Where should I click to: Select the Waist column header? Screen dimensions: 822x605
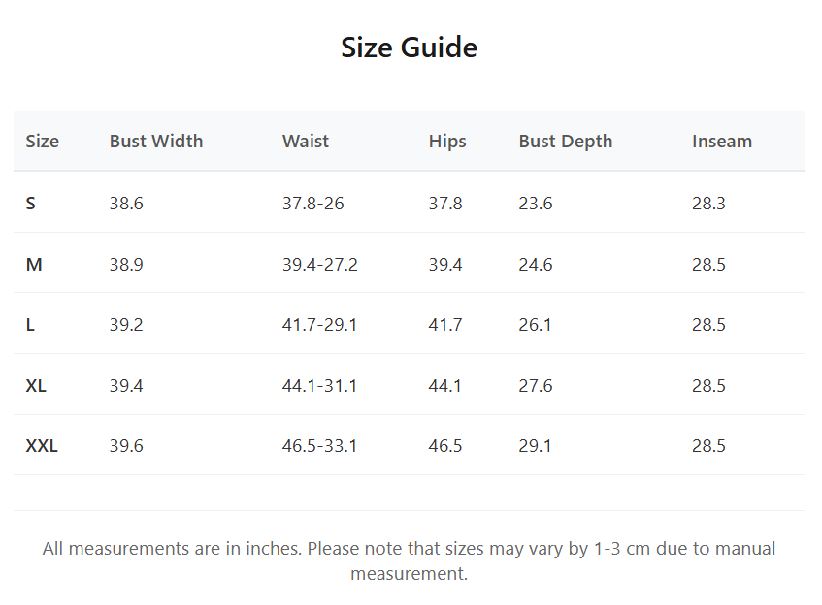tap(306, 141)
